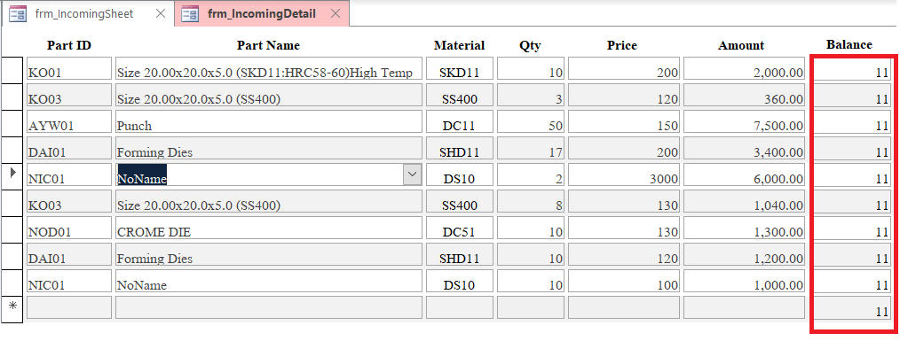Click the Part Name field showing Punch
This screenshot has width=900, height=341.
point(269,121)
